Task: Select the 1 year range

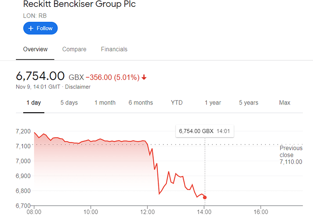Action: [x=213, y=103]
